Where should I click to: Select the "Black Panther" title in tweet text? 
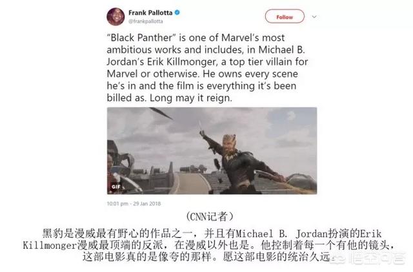point(141,37)
